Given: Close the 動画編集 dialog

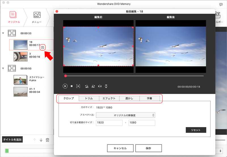Looking at the screenshot, I should click(x=57, y=11).
